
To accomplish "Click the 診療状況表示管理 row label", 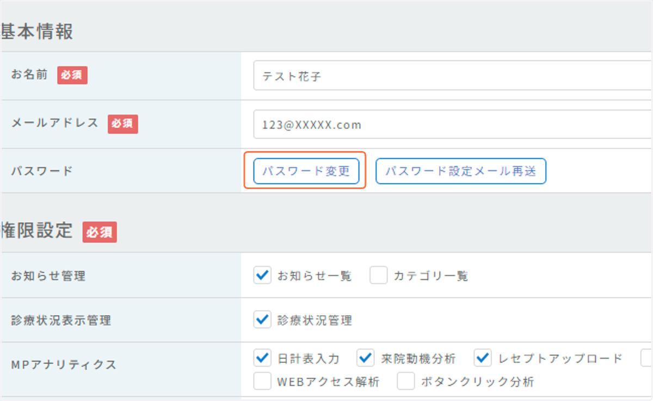I will click(x=61, y=321).
